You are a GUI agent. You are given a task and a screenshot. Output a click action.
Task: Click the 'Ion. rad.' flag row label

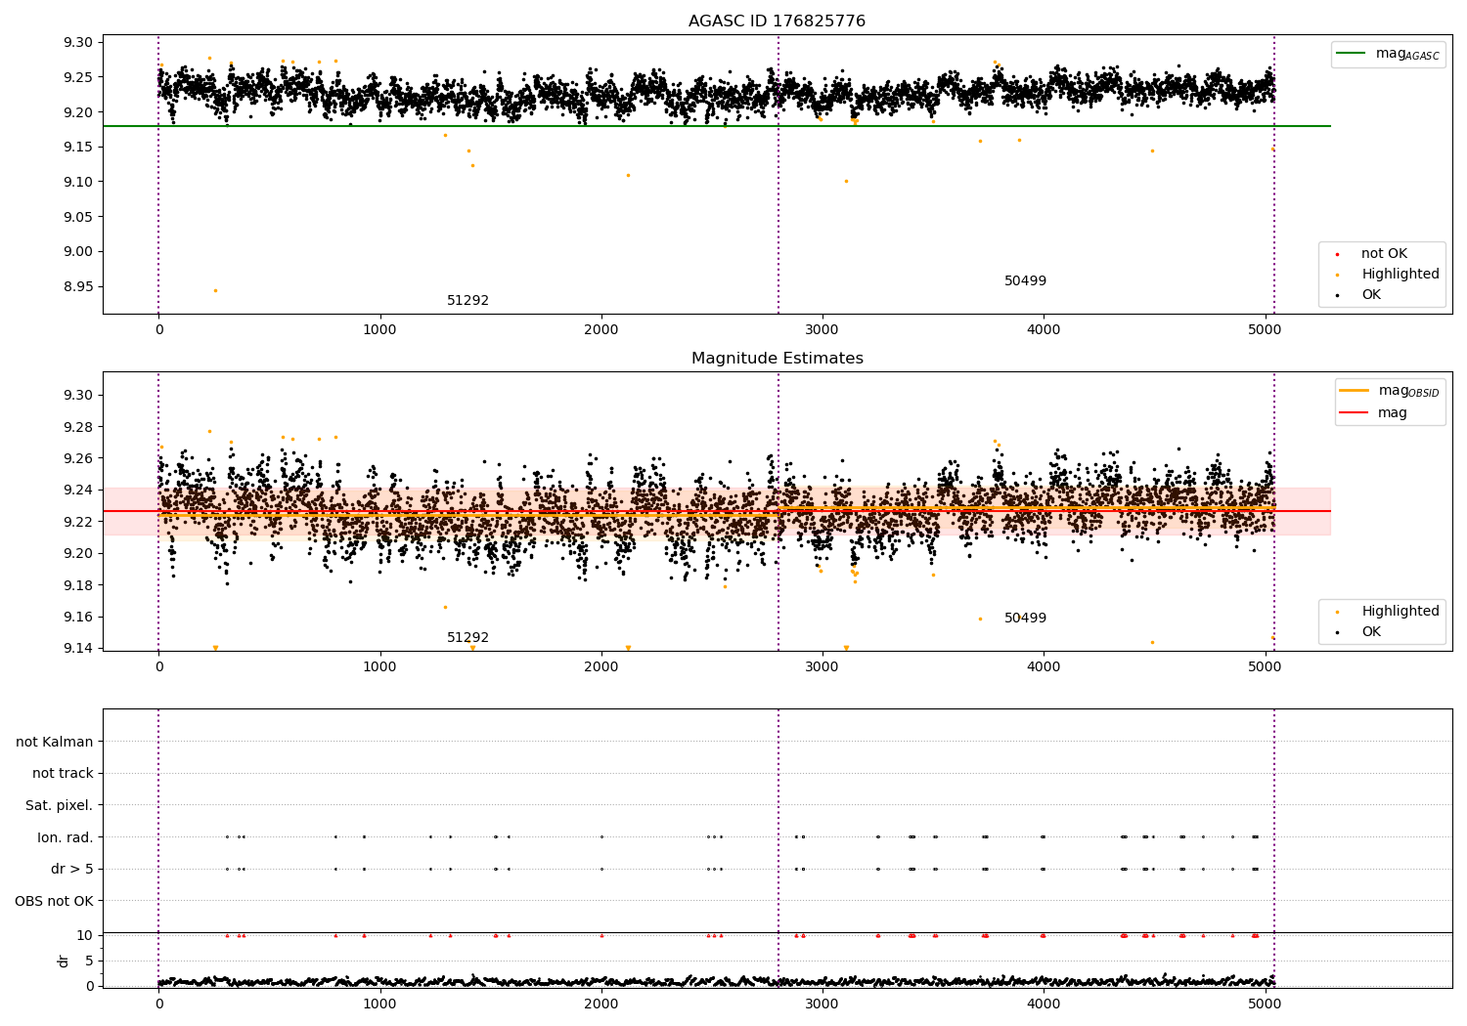click(x=66, y=837)
